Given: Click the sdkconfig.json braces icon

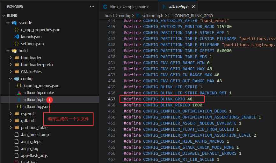Looking at the screenshot, I should coord(19,106).
